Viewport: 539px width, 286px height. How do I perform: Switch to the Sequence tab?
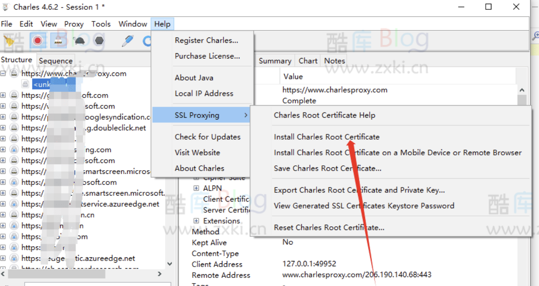[56, 61]
